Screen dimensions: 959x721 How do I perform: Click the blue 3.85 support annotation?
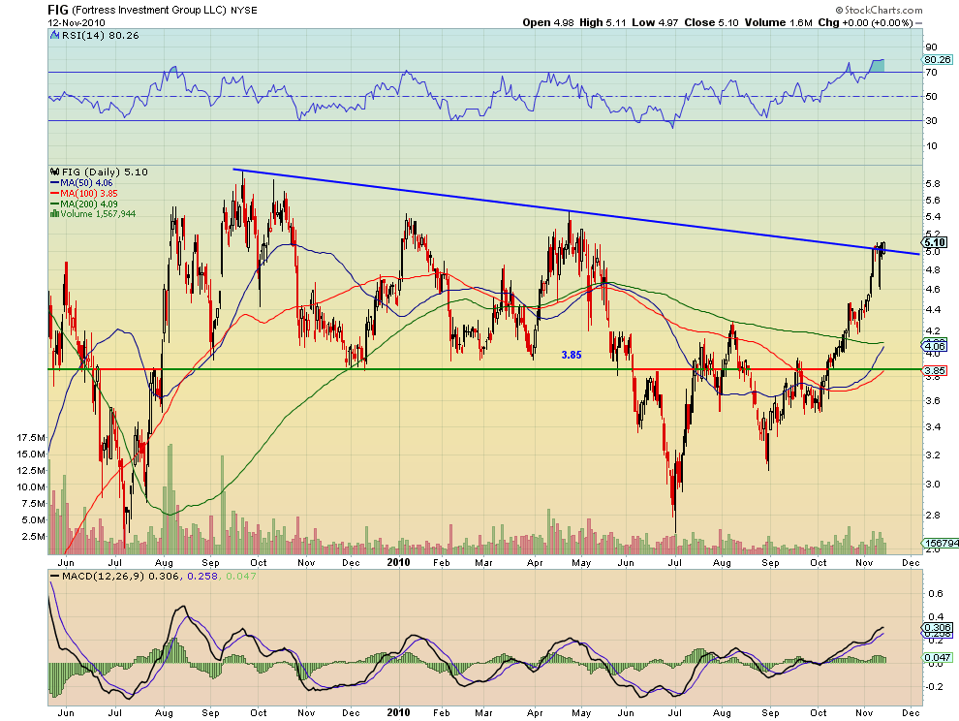click(572, 355)
